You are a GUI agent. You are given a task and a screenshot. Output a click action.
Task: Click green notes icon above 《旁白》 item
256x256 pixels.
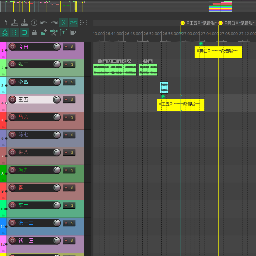pos(201,44)
